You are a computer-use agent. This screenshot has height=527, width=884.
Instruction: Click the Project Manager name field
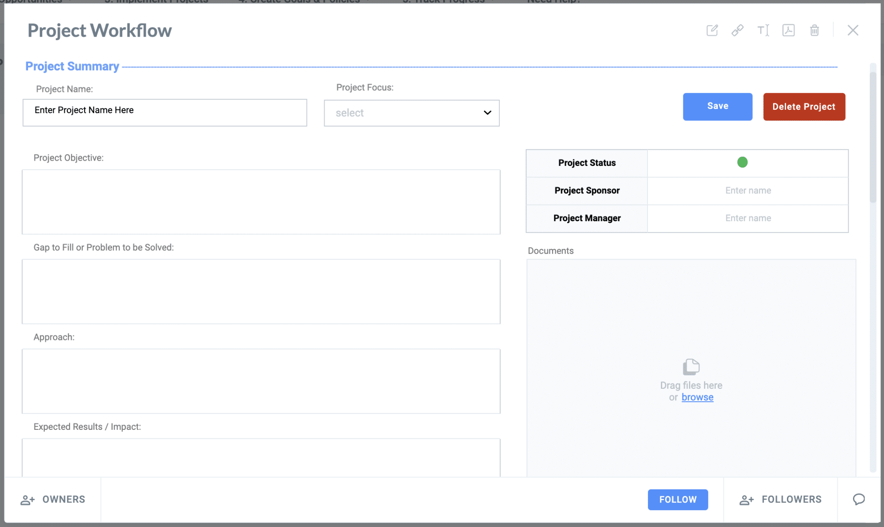(x=748, y=218)
